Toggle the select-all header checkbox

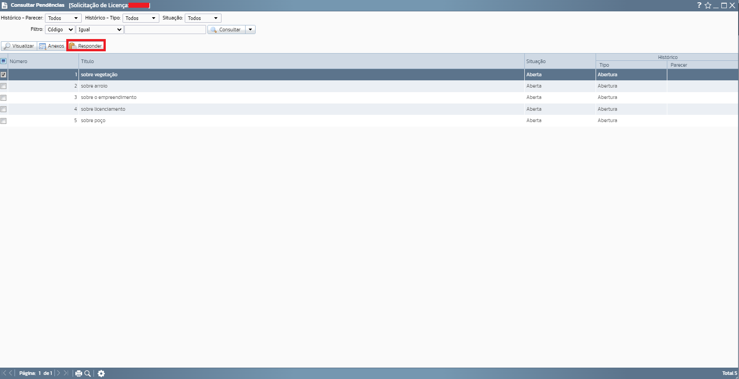tap(4, 61)
